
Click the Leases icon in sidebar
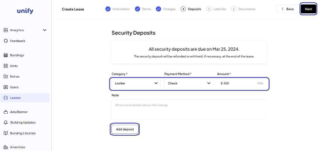6,98
